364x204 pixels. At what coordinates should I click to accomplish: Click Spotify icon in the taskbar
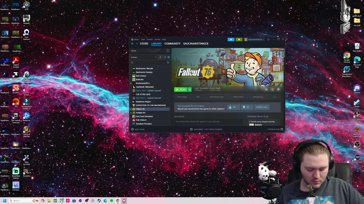(111, 201)
